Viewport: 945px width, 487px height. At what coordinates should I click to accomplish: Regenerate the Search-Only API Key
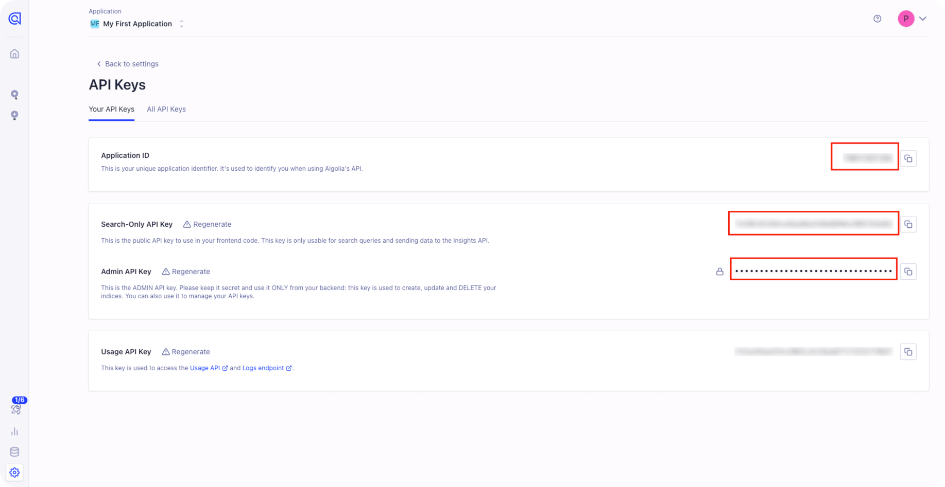[207, 224]
